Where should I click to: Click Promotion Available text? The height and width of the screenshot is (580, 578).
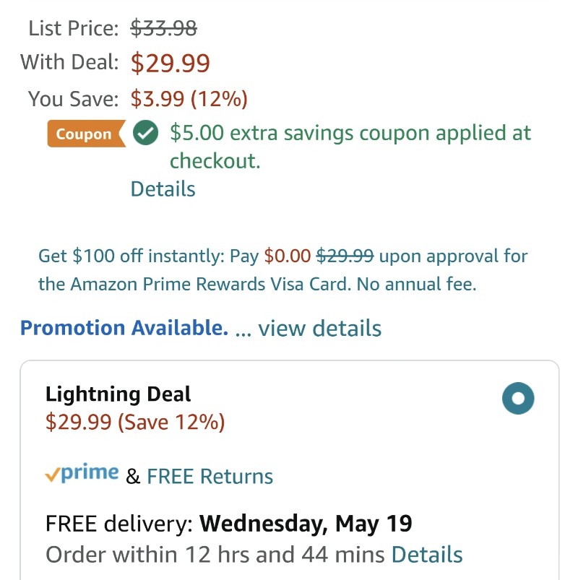coord(124,328)
